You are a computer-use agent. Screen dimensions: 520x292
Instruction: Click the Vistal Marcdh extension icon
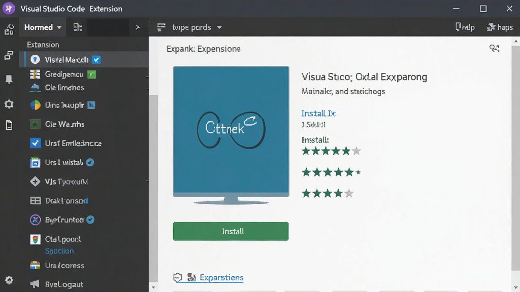click(35, 60)
